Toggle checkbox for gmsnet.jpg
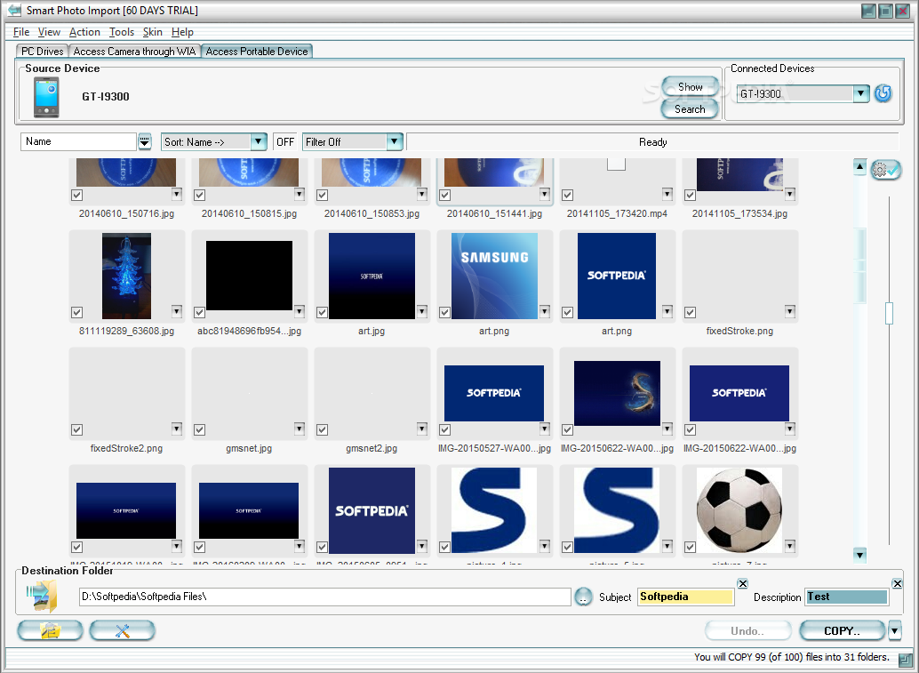 click(x=199, y=429)
